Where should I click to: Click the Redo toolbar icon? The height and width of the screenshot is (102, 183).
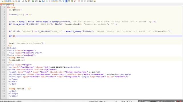click(36, 1)
